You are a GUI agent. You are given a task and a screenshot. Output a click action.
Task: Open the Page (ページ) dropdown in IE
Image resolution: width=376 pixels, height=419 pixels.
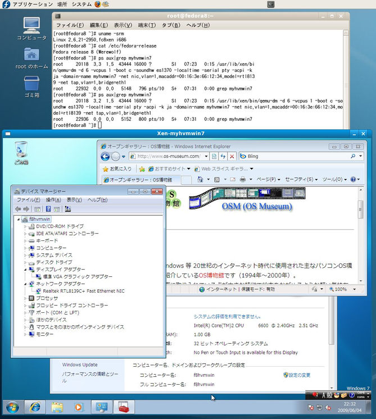pos(268,179)
